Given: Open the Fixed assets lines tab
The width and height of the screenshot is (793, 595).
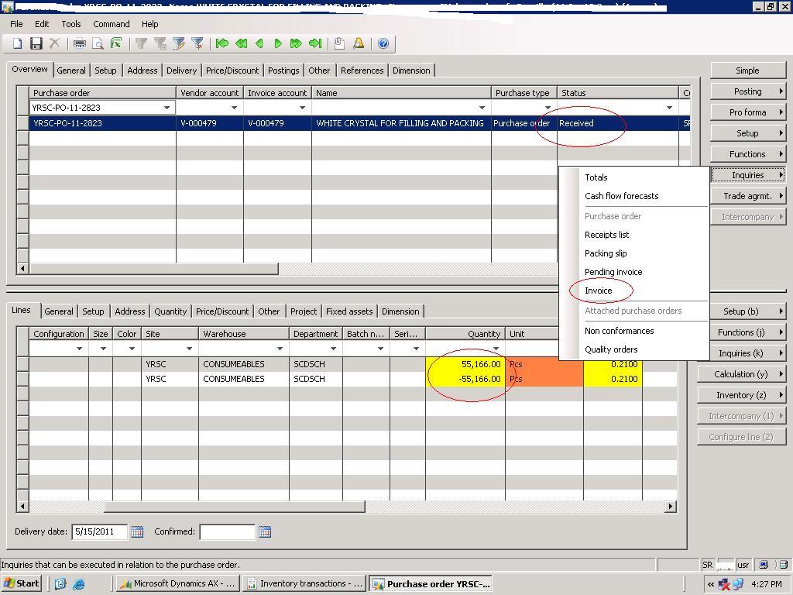Looking at the screenshot, I should click(348, 311).
